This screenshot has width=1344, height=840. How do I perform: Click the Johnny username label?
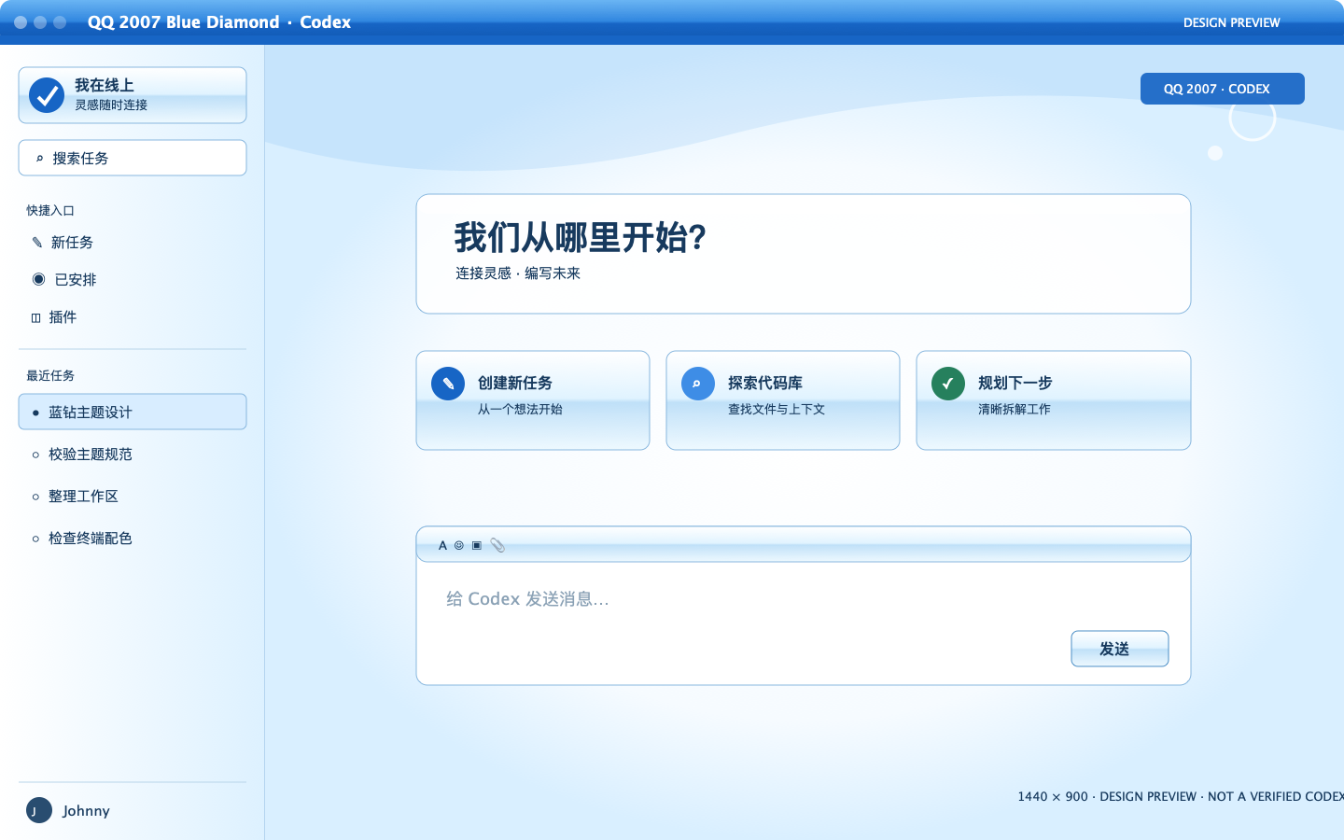click(86, 811)
